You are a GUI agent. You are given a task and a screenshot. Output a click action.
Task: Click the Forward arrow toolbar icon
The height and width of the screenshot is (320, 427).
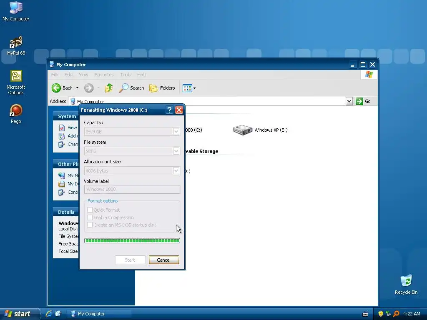[89, 88]
